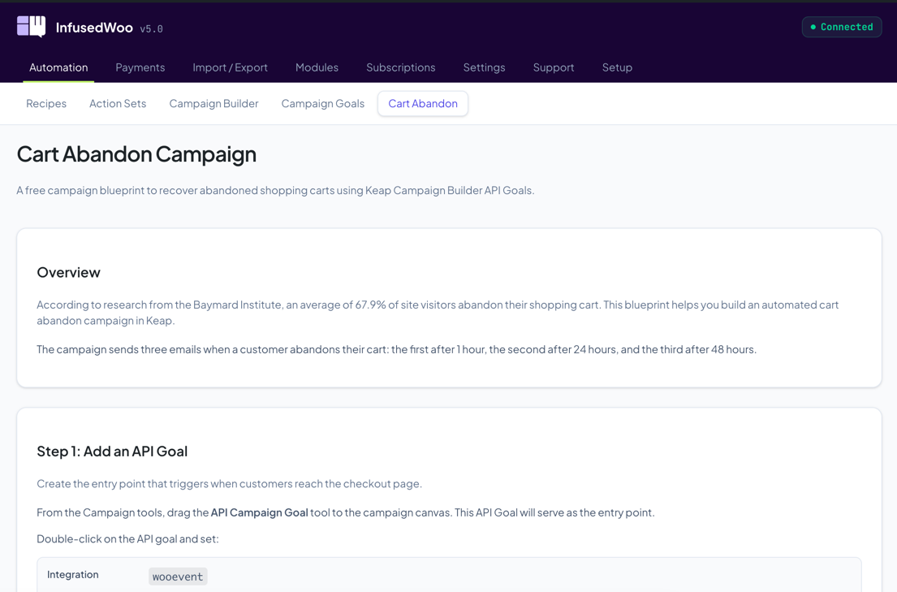Switch to the Payments tab
This screenshot has width=897, height=592.
coord(140,67)
